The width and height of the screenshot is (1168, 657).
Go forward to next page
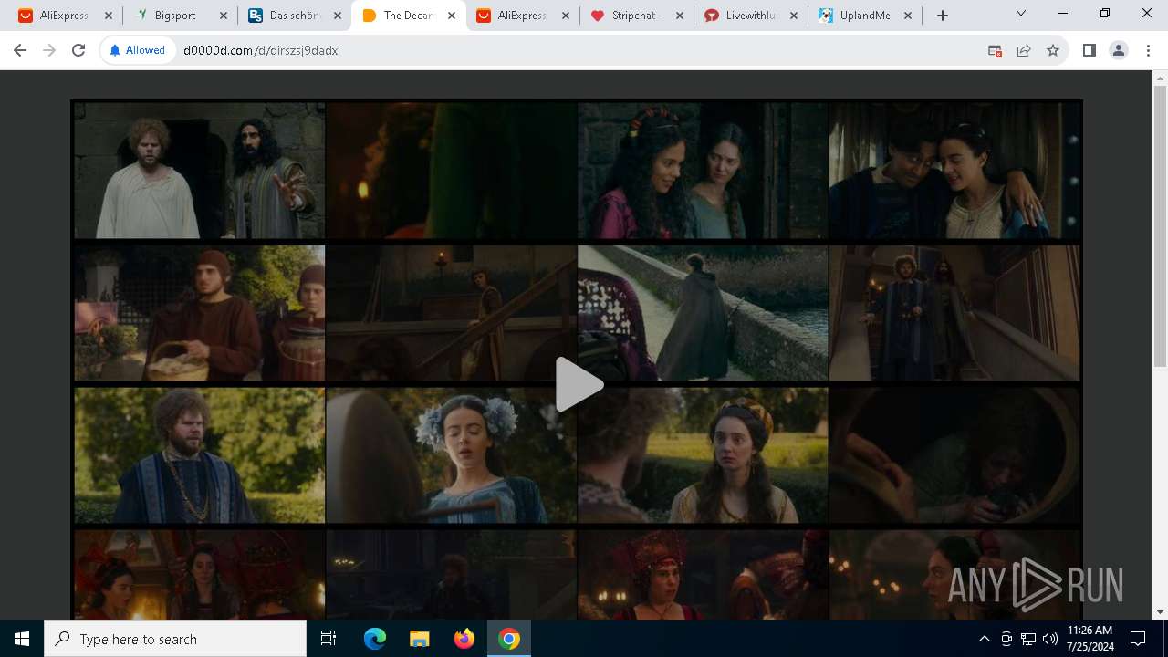49,50
